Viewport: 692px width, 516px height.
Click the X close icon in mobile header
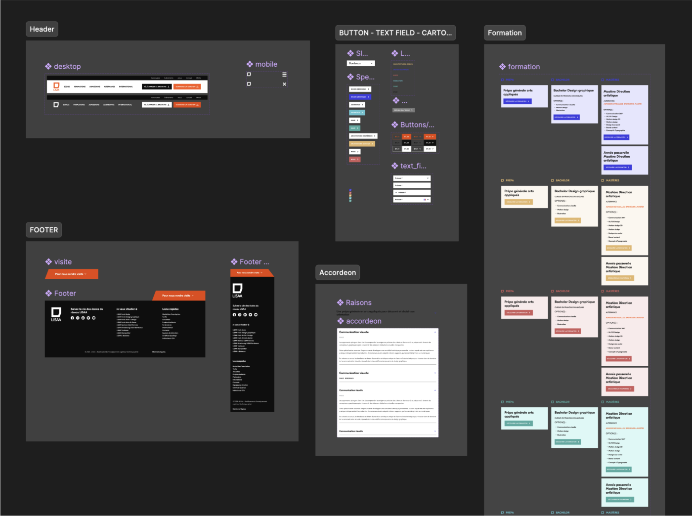pyautogui.click(x=284, y=84)
